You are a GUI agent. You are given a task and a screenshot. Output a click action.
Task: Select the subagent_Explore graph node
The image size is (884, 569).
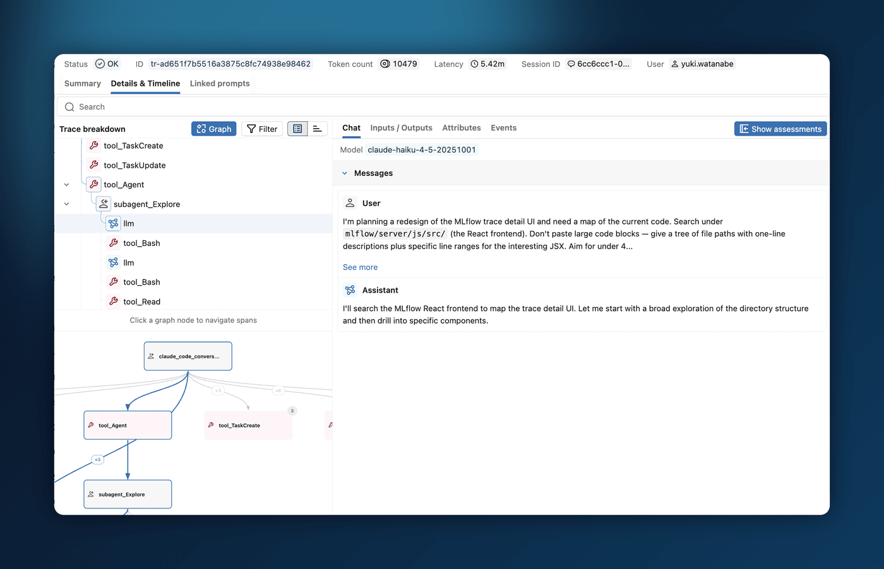click(128, 495)
